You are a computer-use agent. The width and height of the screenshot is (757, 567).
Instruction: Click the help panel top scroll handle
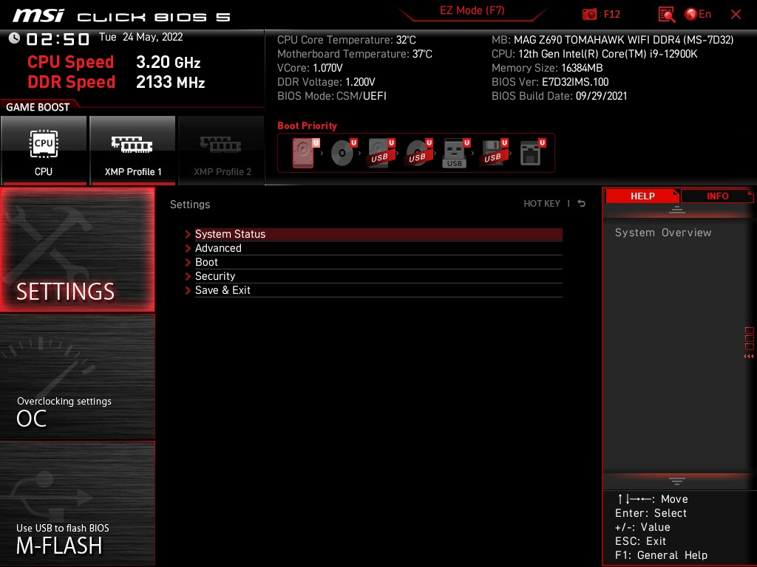677,209
